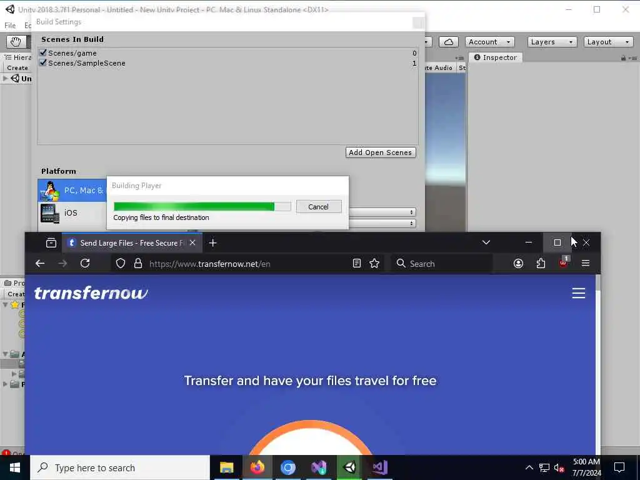Reload the transfernow page

pyautogui.click(x=85, y=264)
